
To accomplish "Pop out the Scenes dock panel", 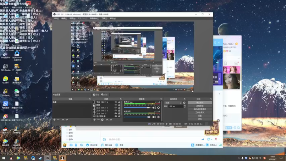I will pyautogui.click(x=90, y=99).
